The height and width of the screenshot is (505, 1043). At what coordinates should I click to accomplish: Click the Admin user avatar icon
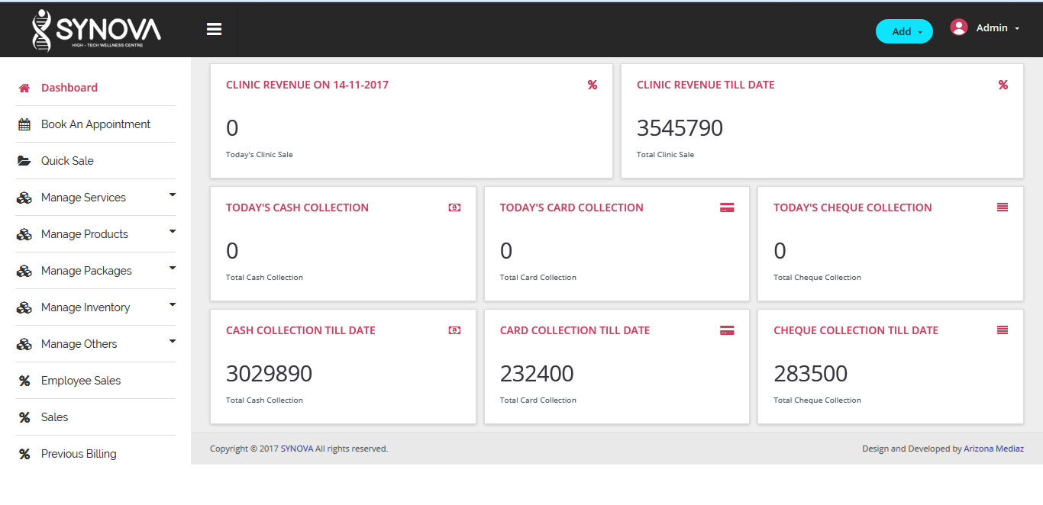tap(958, 27)
